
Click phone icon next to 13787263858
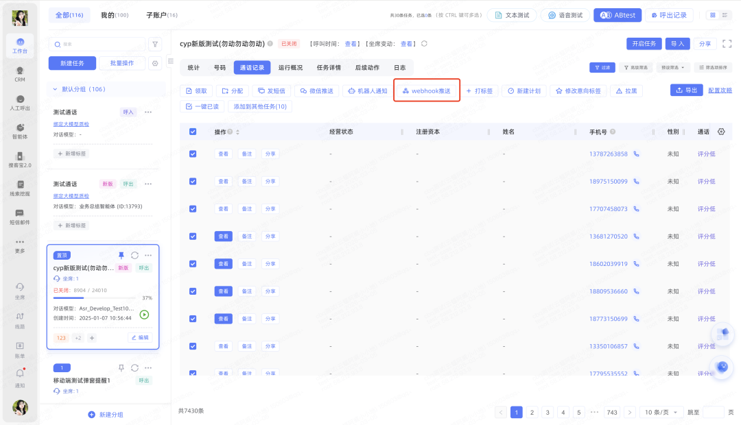click(636, 154)
